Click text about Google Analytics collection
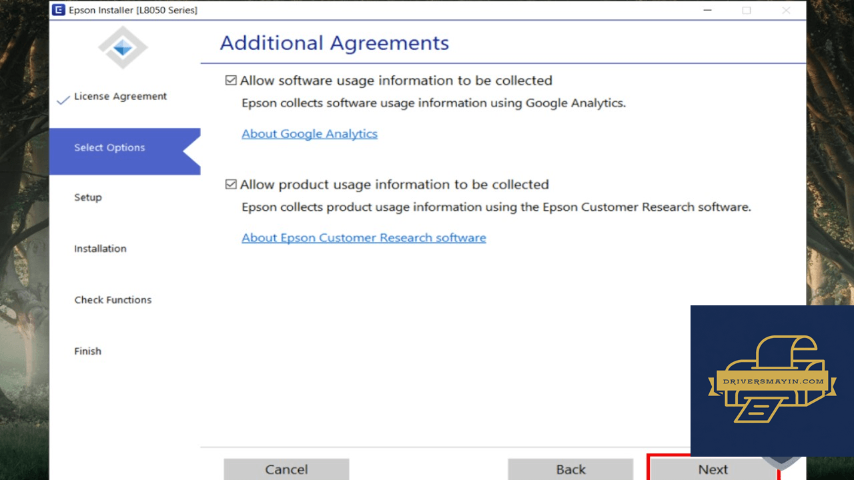The width and height of the screenshot is (854, 480). pos(434,103)
